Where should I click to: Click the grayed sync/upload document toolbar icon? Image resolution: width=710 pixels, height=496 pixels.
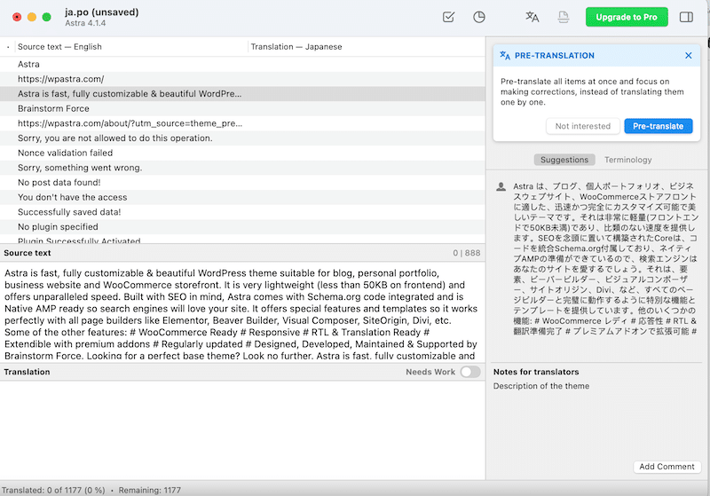(564, 17)
